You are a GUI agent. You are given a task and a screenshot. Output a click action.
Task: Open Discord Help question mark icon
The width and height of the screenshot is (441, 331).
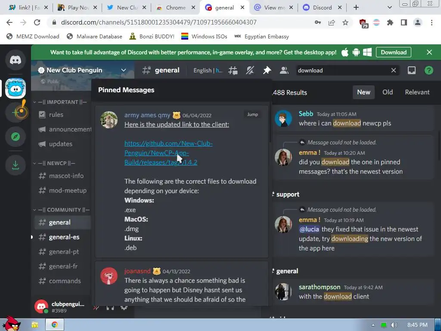(429, 70)
